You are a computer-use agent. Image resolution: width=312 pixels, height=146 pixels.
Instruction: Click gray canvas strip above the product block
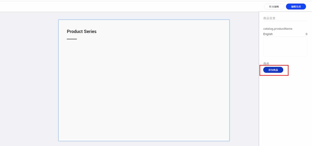click(x=144, y=16)
